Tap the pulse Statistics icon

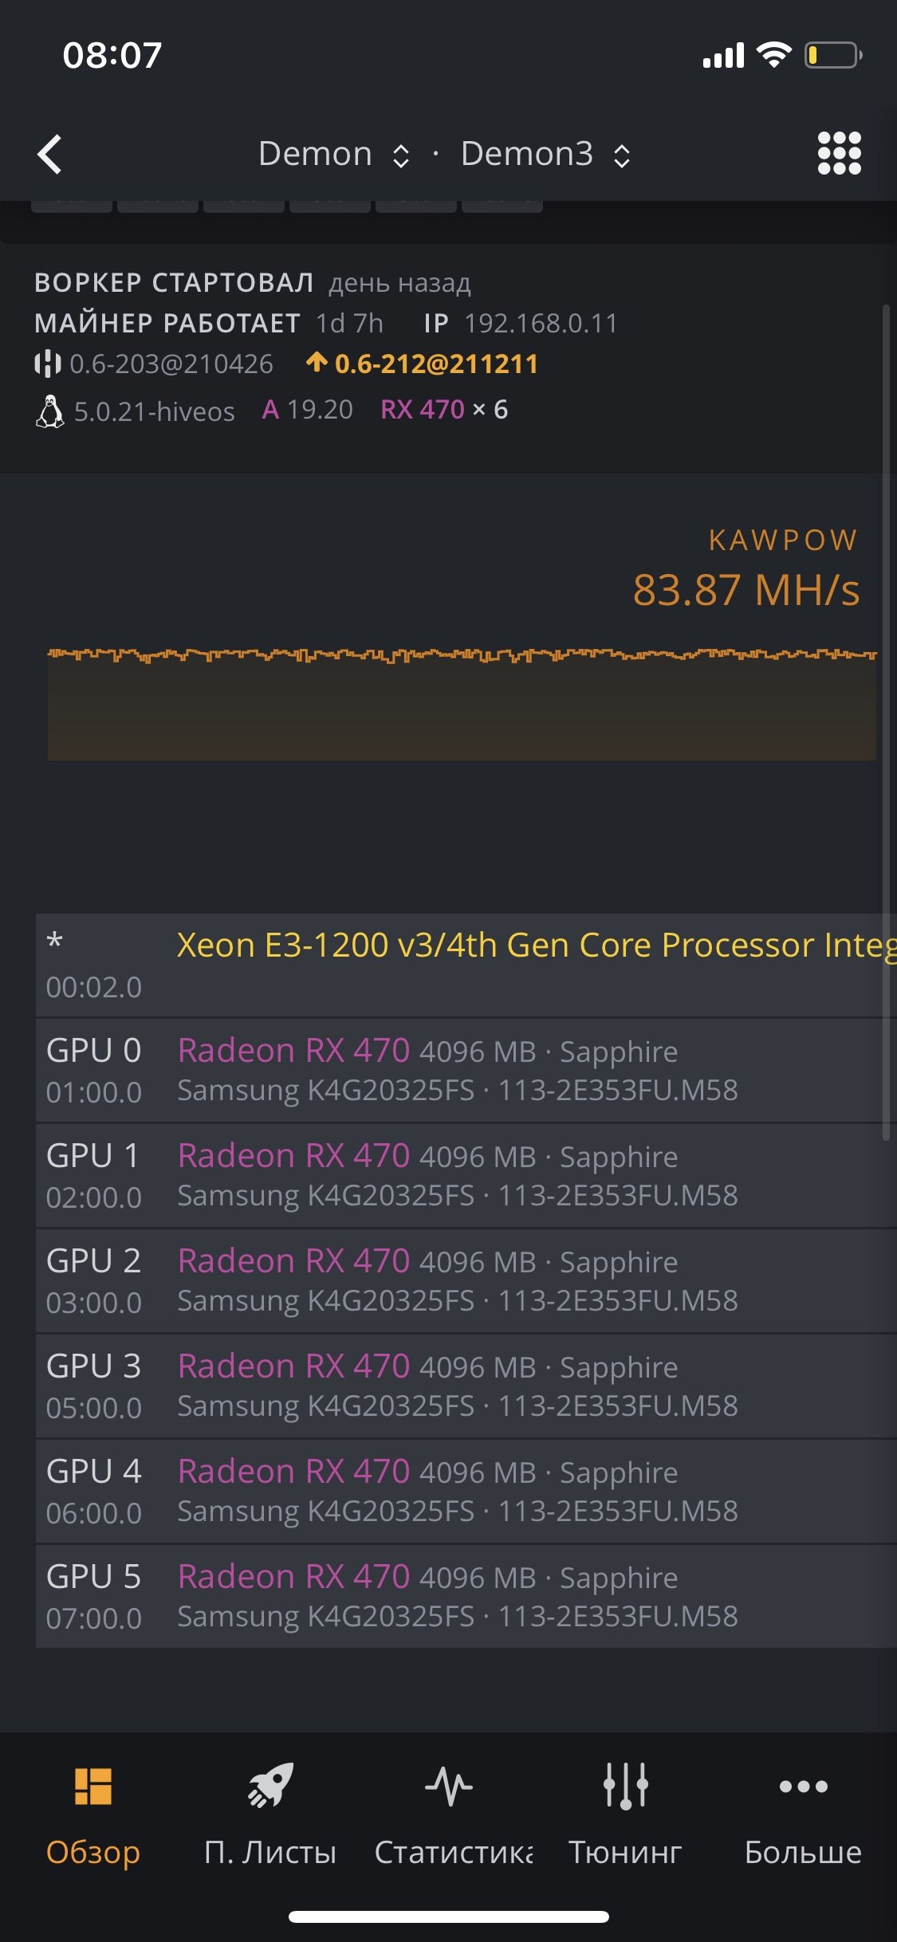pos(449,1786)
